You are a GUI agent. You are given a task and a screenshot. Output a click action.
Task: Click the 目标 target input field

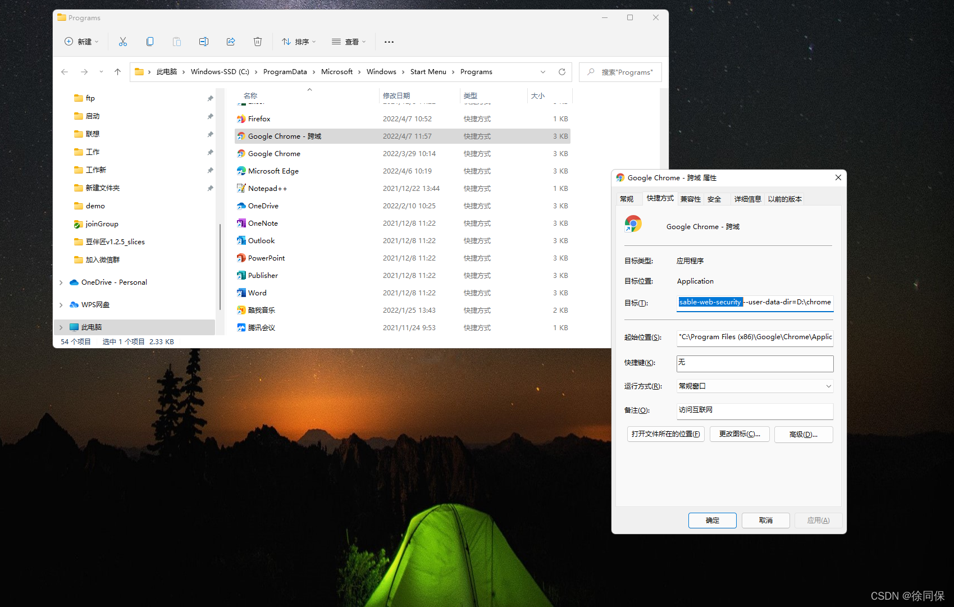(x=755, y=303)
